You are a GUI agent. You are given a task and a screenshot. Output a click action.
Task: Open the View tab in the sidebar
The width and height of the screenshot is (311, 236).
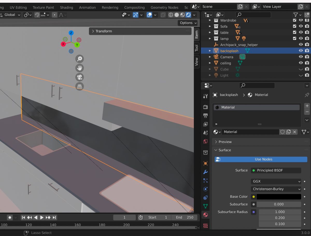click(x=197, y=62)
